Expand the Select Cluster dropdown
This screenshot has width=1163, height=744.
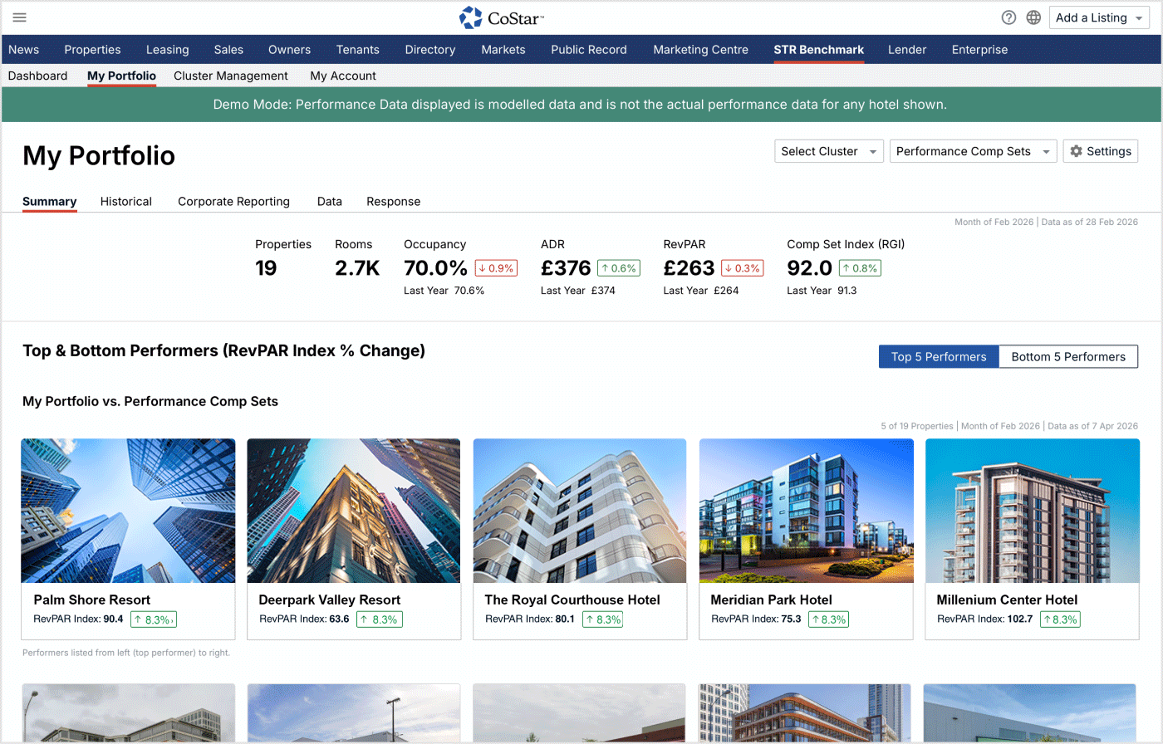[828, 151]
